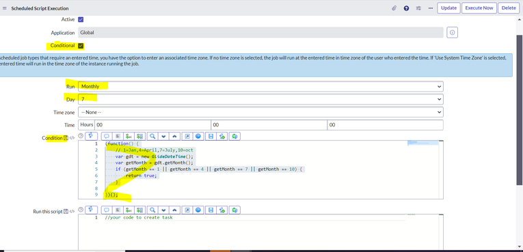Open Run this script editor full screen
The height and width of the screenshot is (252, 523).
(x=187, y=210)
